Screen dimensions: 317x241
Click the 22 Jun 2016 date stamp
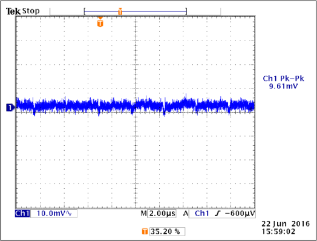[286, 224]
